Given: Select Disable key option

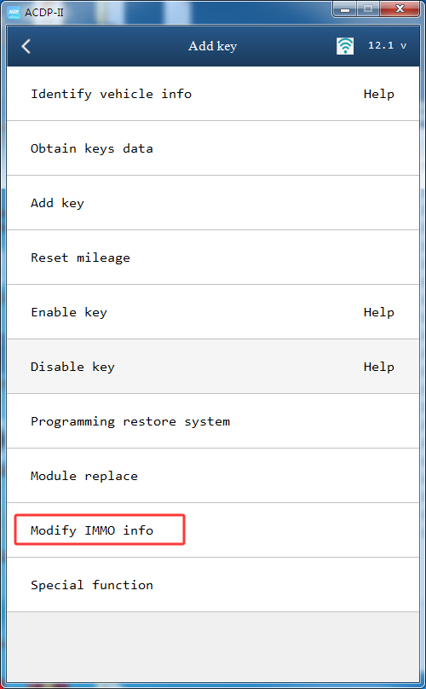Looking at the screenshot, I should tap(213, 367).
